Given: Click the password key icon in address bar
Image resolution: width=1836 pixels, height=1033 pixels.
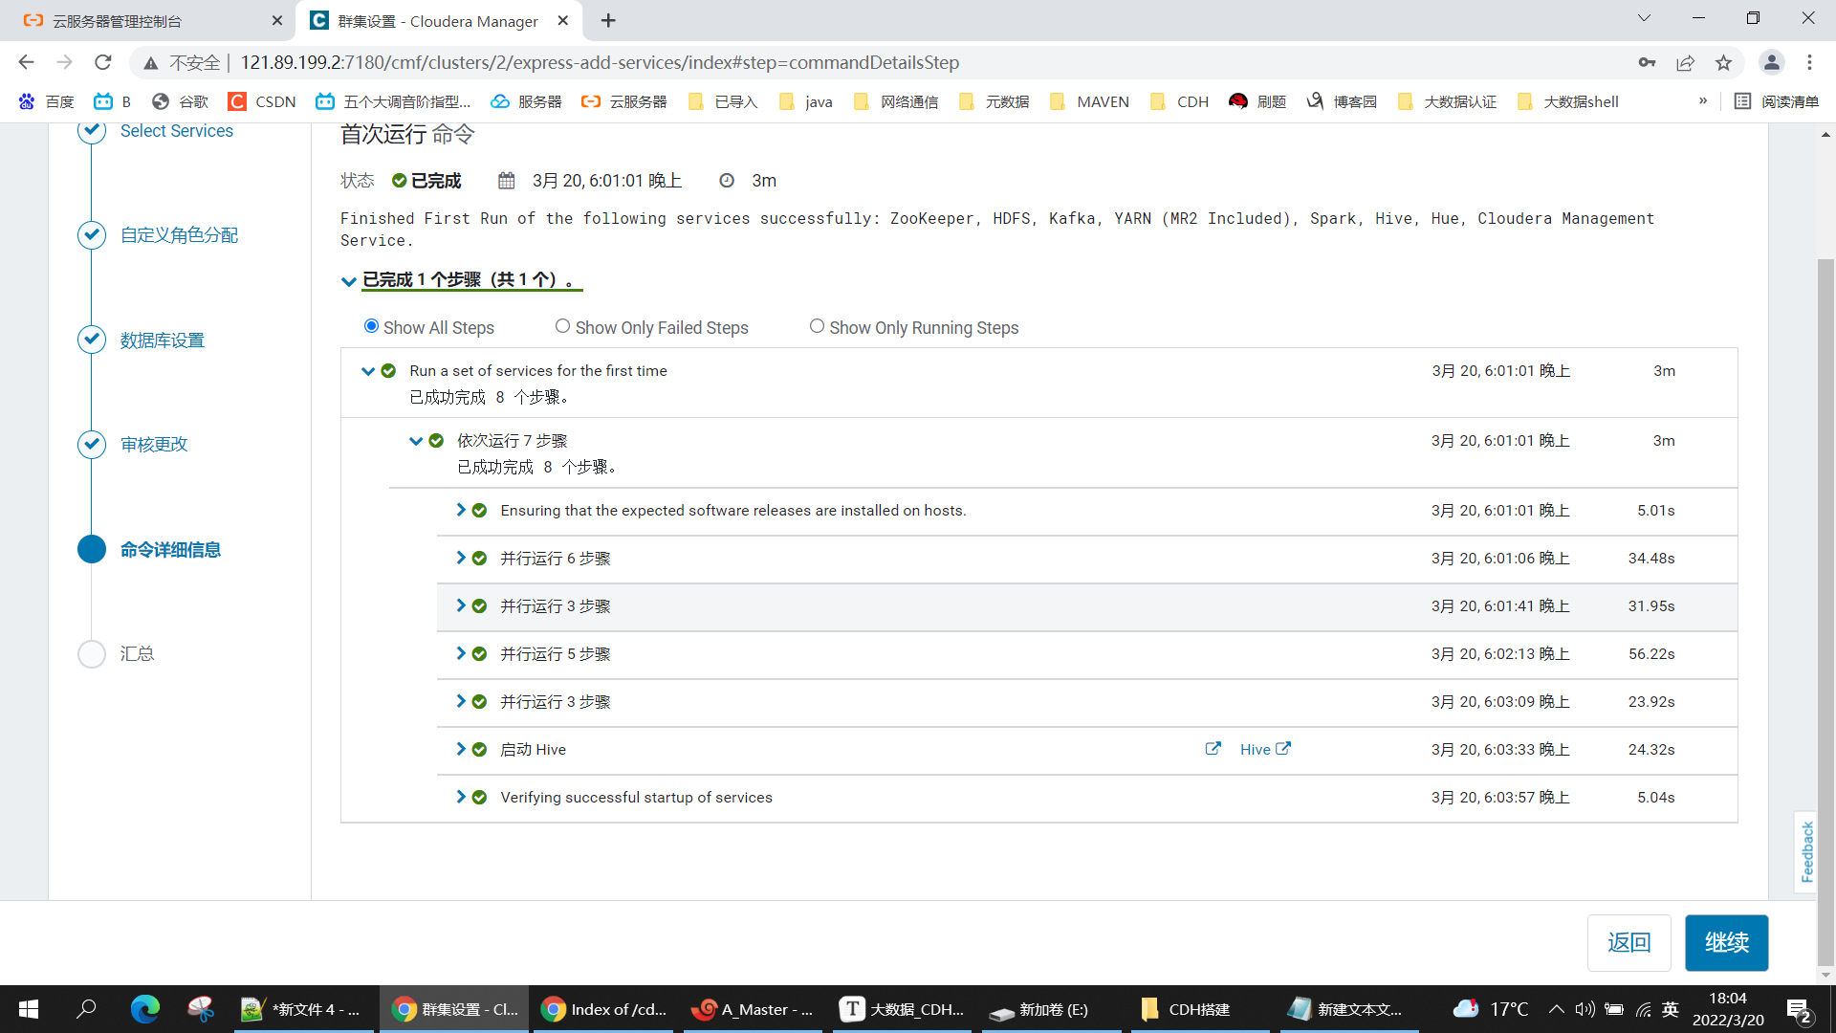Looking at the screenshot, I should coord(1647,63).
